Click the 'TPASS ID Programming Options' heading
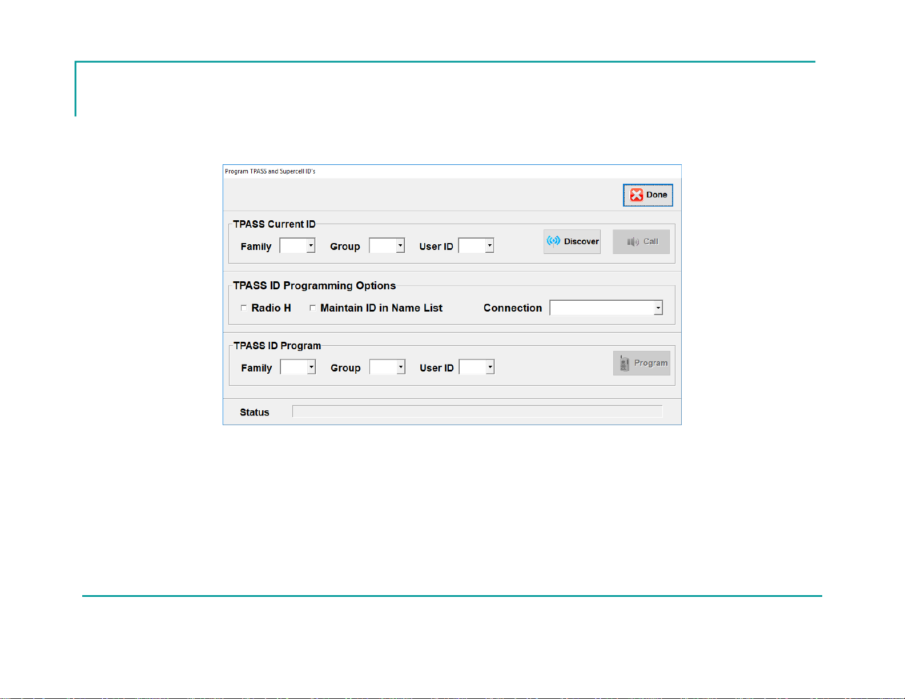905x699 pixels. coord(315,286)
